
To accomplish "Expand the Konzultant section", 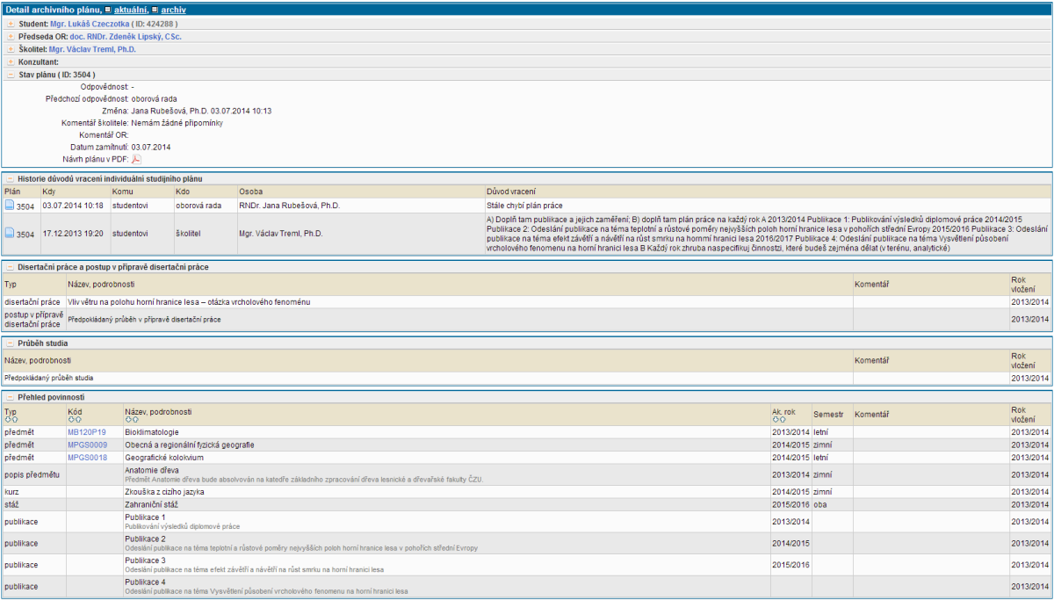I will click(x=11, y=62).
